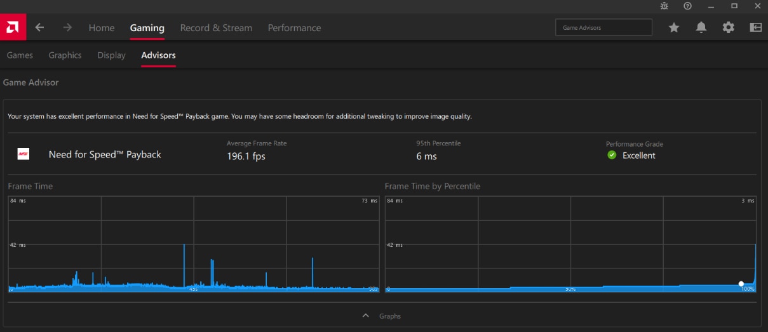The image size is (768, 332).
Task: Click the 196.1 fps value
Action: point(246,156)
